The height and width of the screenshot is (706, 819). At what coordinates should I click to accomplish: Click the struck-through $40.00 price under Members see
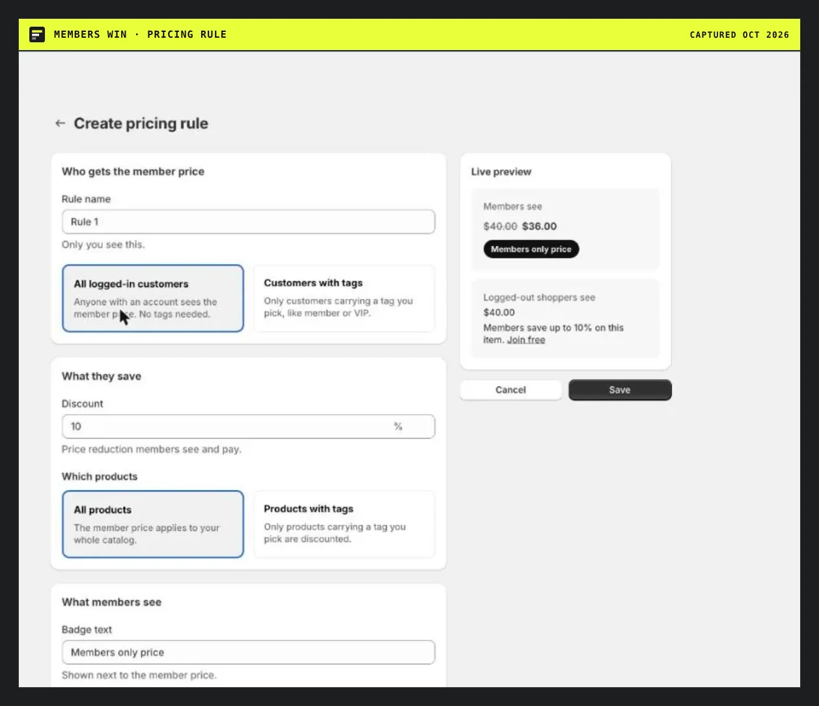[x=500, y=226]
